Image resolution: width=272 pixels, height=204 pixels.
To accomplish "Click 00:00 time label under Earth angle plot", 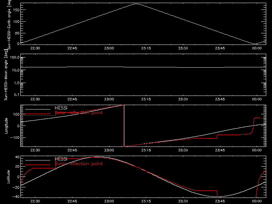I will coord(257,48).
